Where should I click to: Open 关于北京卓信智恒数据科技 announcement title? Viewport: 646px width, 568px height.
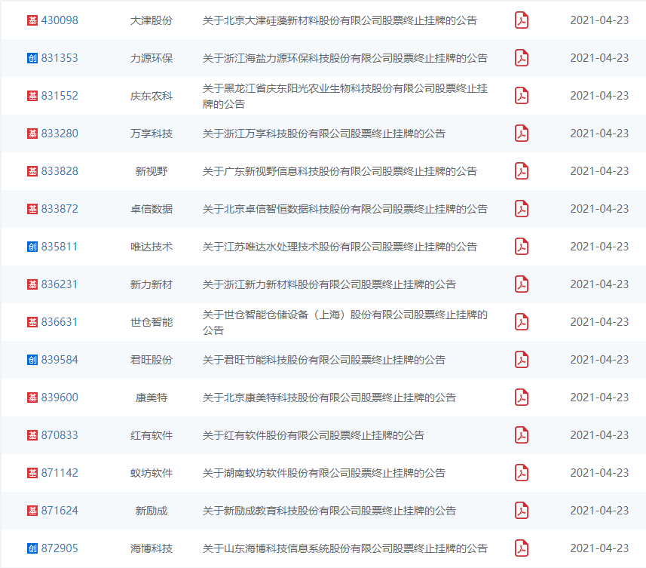click(x=345, y=209)
